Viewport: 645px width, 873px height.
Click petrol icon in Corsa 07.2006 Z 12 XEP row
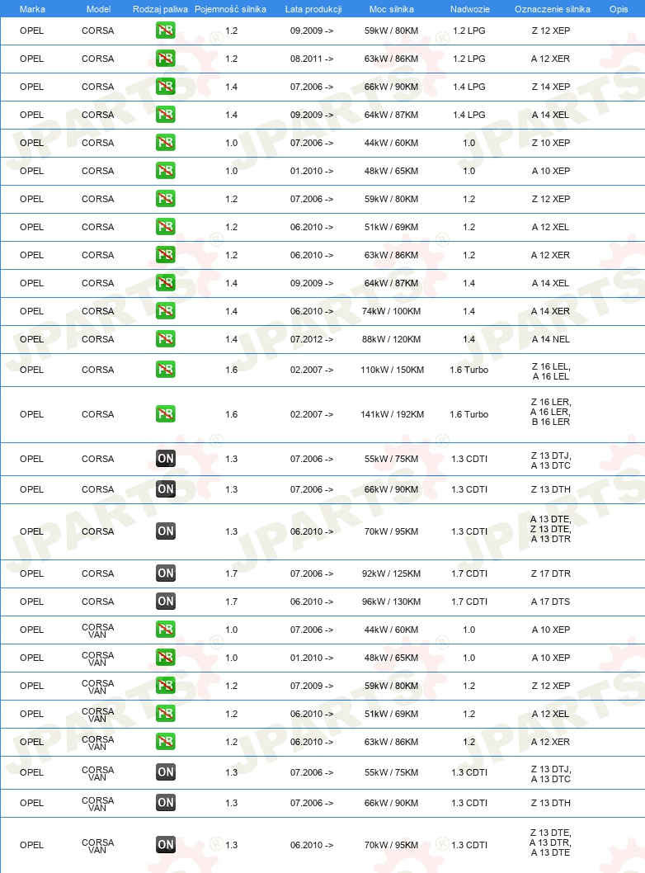(165, 199)
